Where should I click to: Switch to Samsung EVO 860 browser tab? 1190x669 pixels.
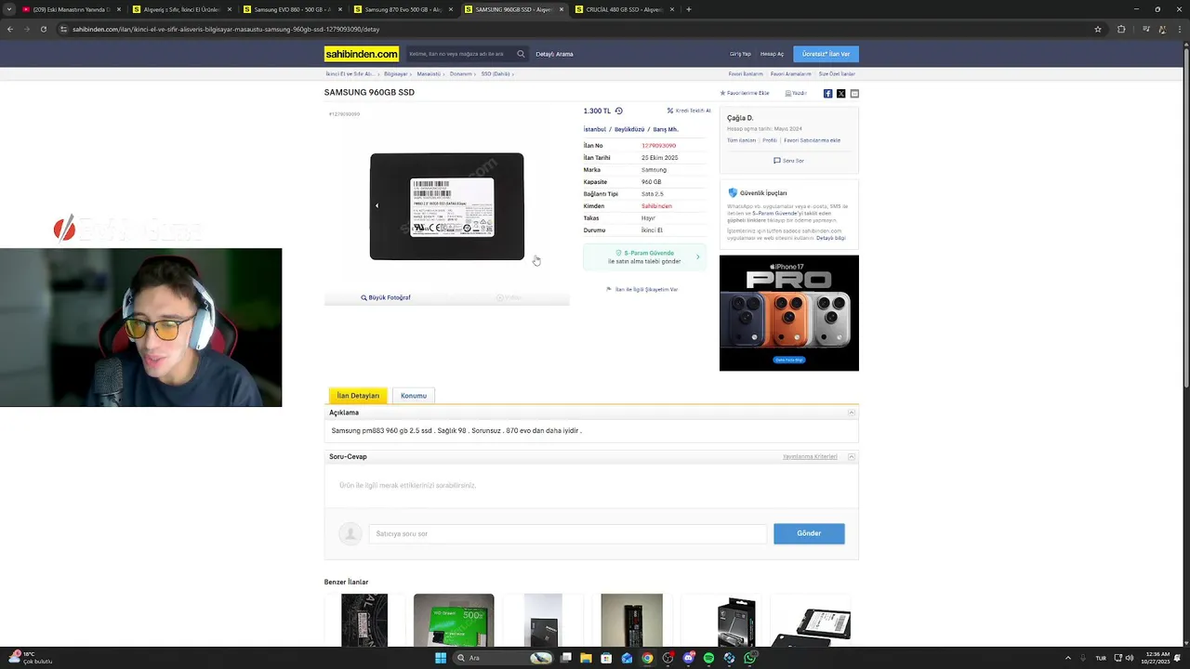tap(291, 9)
